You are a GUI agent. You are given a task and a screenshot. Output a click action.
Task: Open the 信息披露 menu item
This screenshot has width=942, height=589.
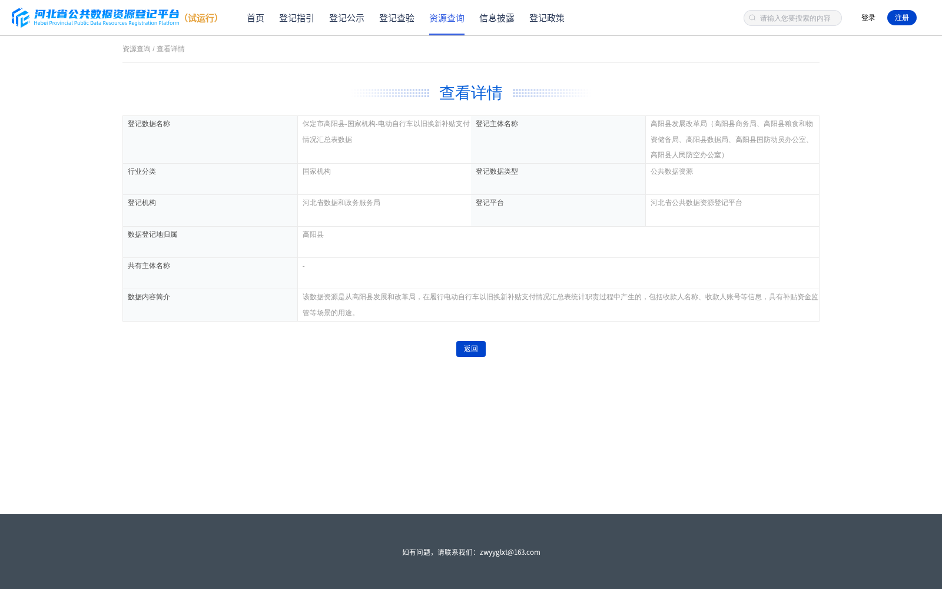point(497,18)
